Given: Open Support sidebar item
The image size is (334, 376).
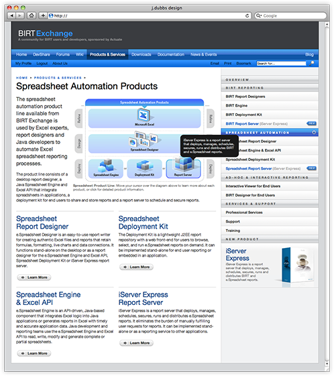Looking at the screenshot, I should [x=270, y=222].
